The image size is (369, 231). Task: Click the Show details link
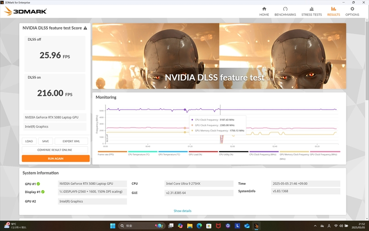pyautogui.click(x=182, y=211)
